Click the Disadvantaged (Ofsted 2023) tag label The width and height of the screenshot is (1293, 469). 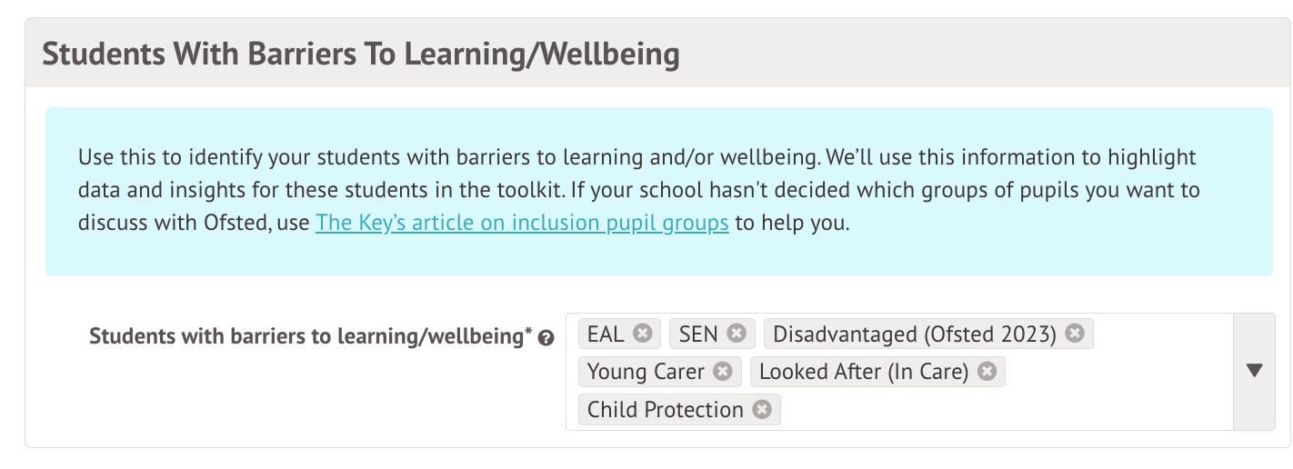914,334
